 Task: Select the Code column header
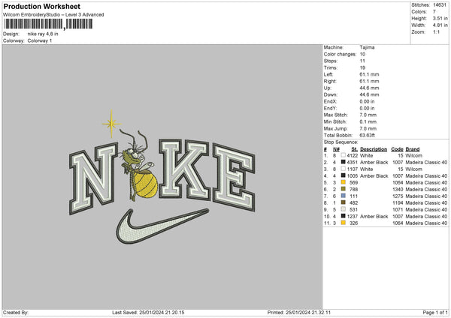click(x=397, y=149)
